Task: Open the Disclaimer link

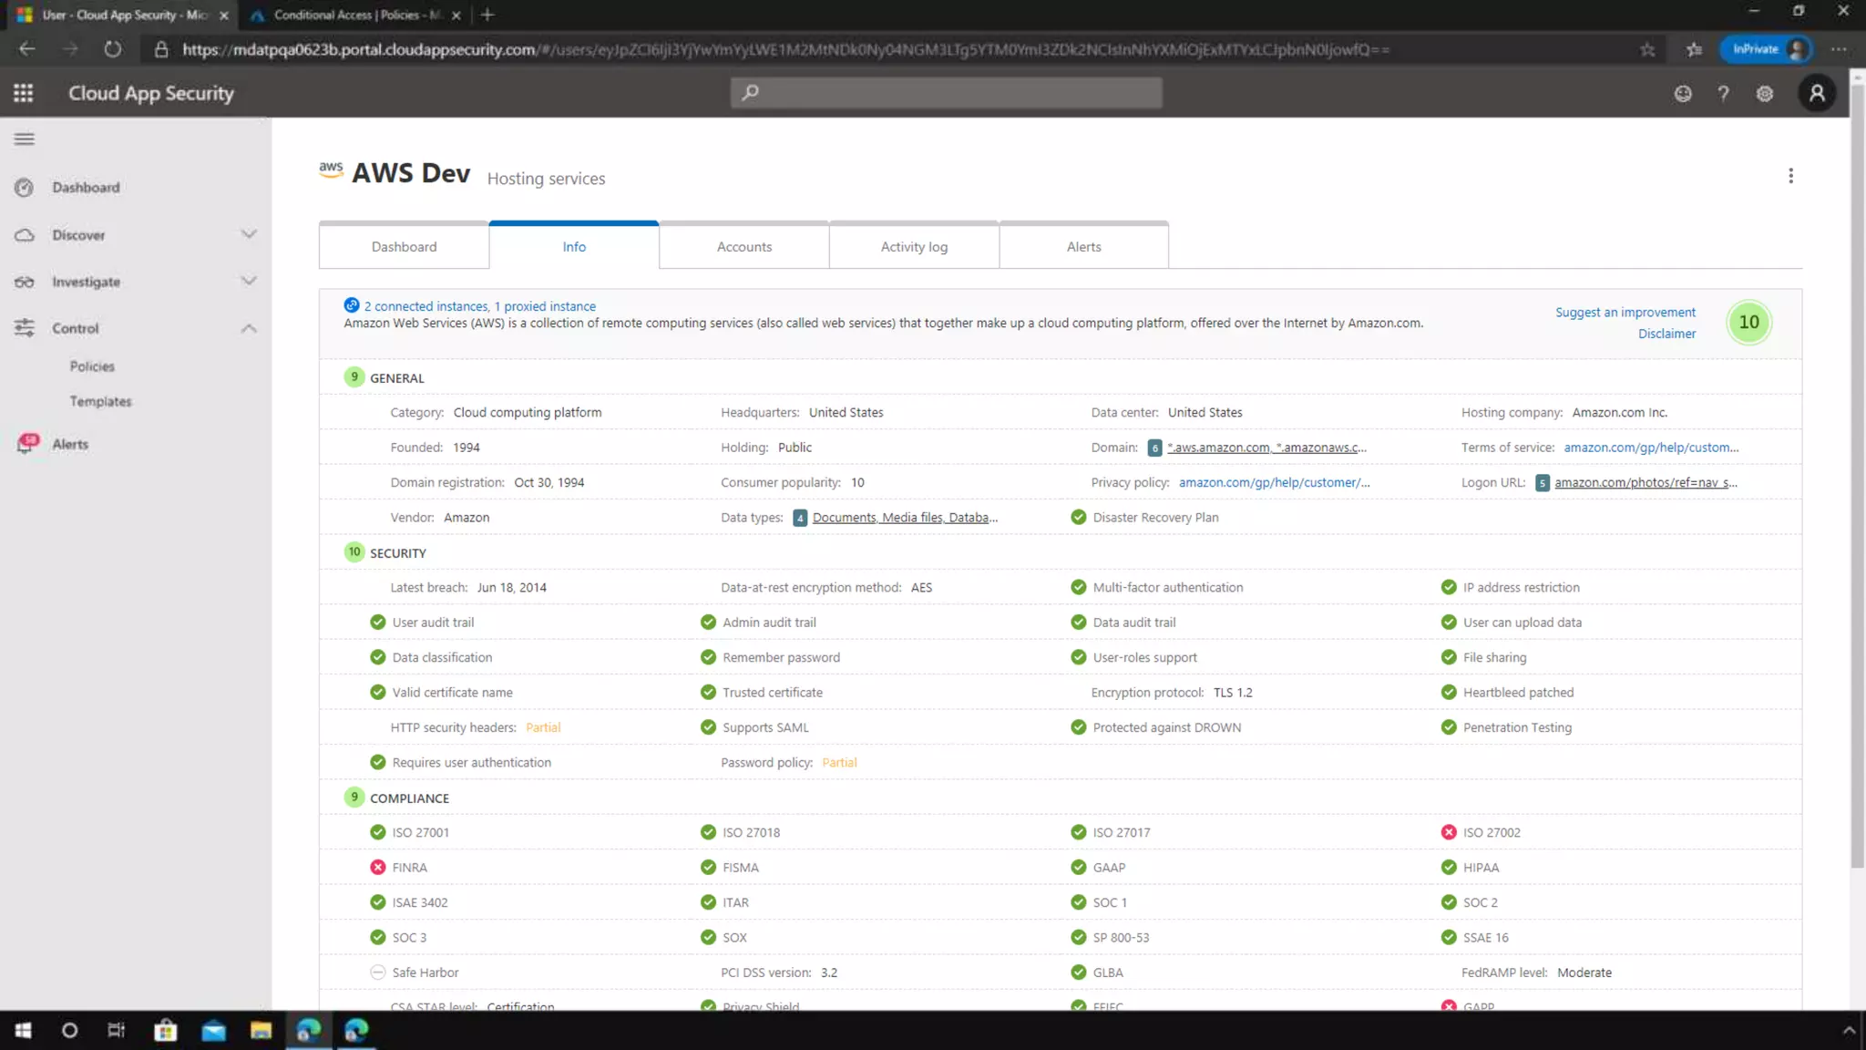Action: (1666, 334)
